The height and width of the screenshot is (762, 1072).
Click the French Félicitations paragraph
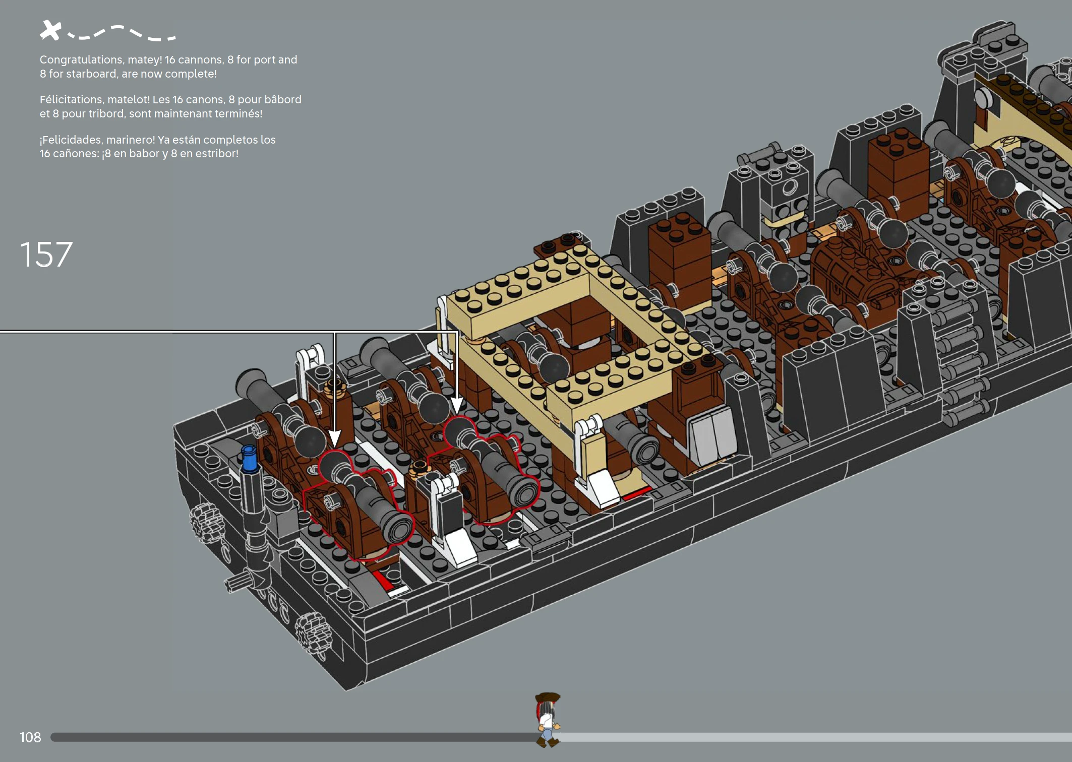pos(170,106)
